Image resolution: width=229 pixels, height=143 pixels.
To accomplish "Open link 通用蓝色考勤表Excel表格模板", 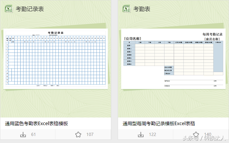I will 37,124.
